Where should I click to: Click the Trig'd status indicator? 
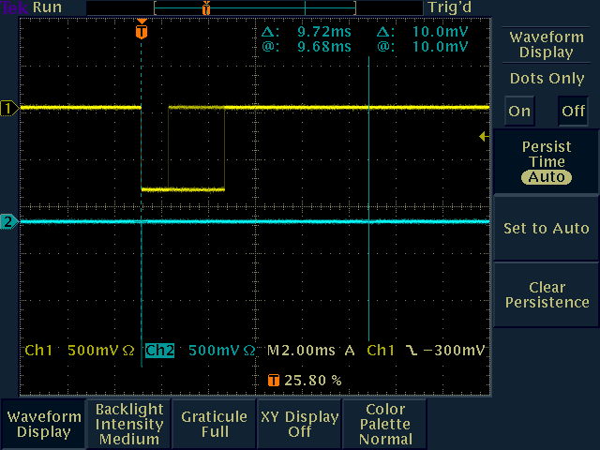450,7
